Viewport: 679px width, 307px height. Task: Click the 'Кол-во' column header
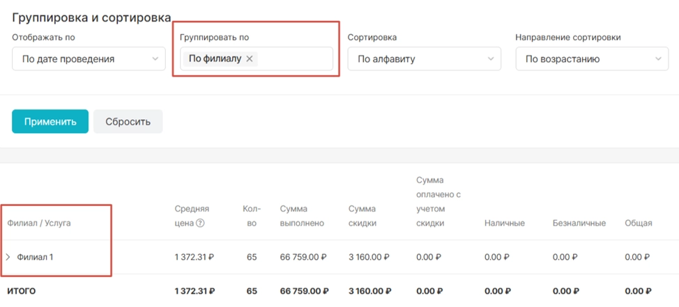coord(252,217)
